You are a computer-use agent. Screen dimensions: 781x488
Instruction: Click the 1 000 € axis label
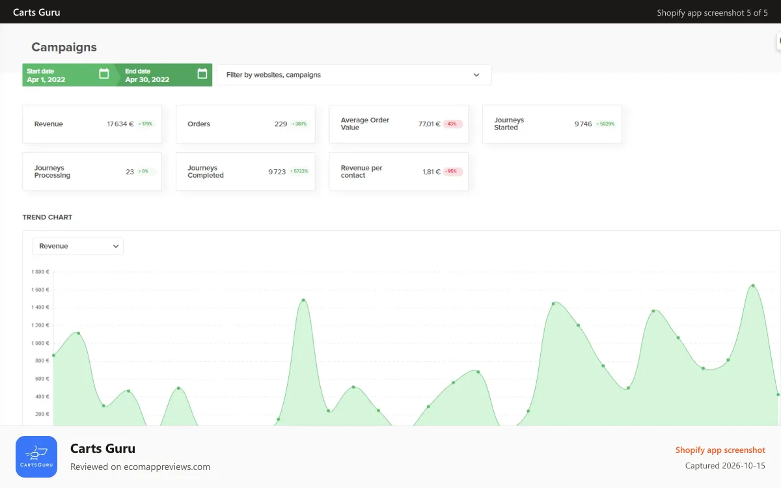[x=40, y=343]
